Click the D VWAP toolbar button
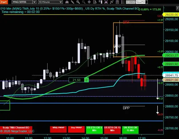 point(131,2)
